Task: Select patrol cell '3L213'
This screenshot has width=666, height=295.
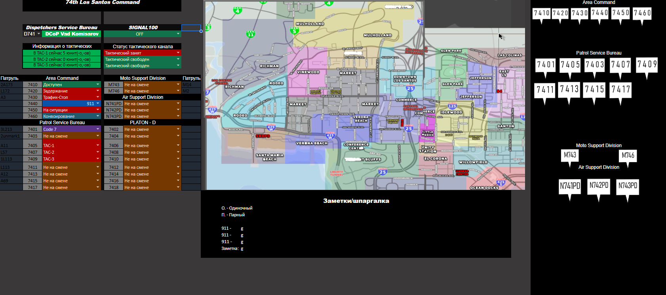Action: click(x=11, y=129)
